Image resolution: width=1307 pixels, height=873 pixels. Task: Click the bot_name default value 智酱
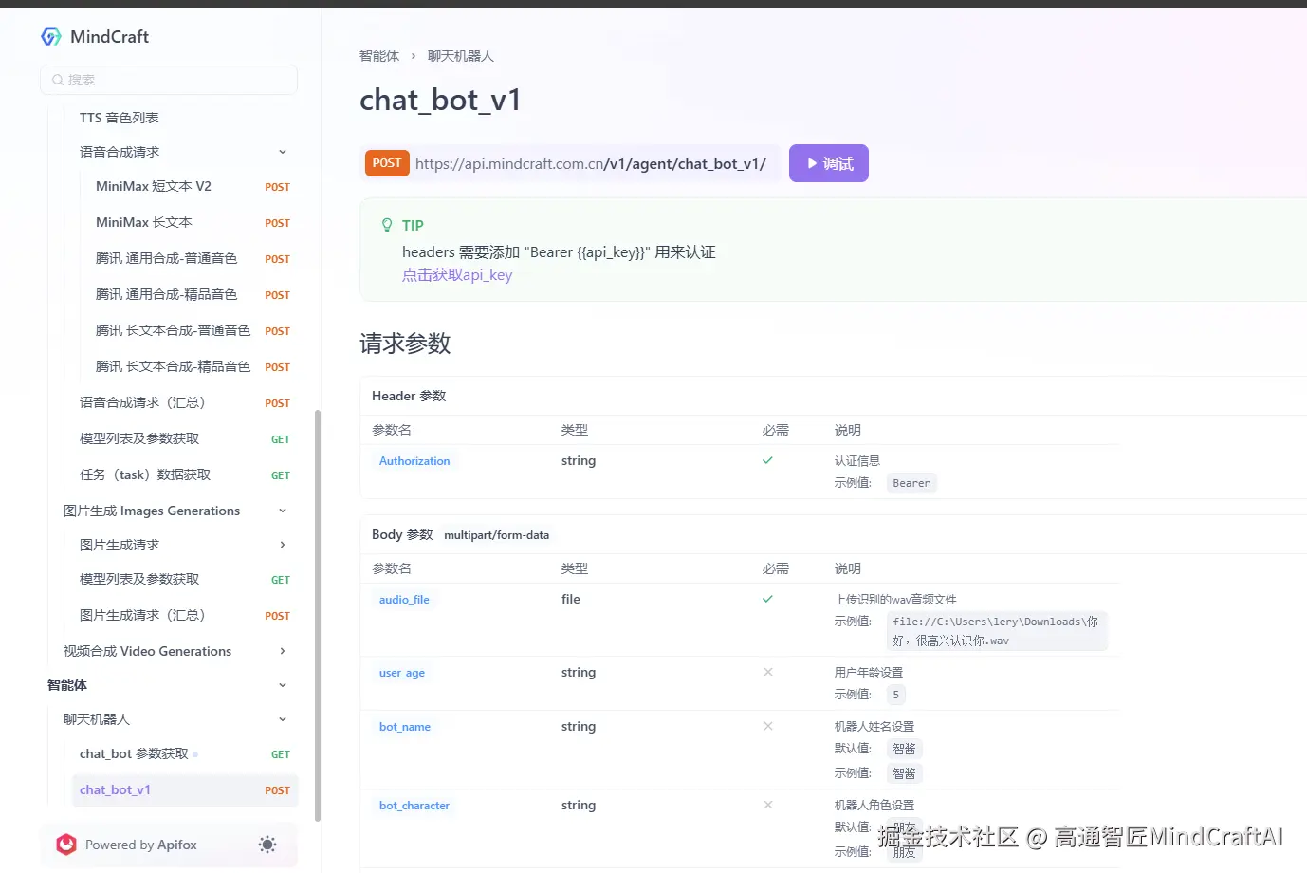tap(905, 749)
